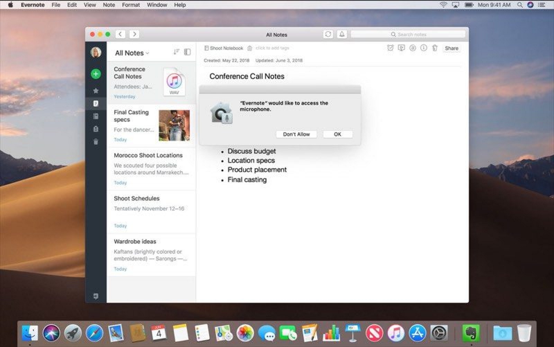Open the Note menu in menu bar
The height and width of the screenshot is (347, 554).
tap(109, 5)
